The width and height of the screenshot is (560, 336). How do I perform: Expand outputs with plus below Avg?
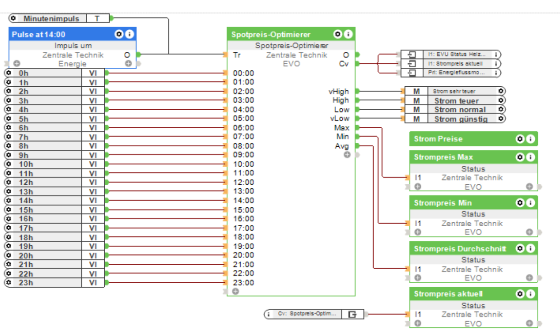point(347,155)
